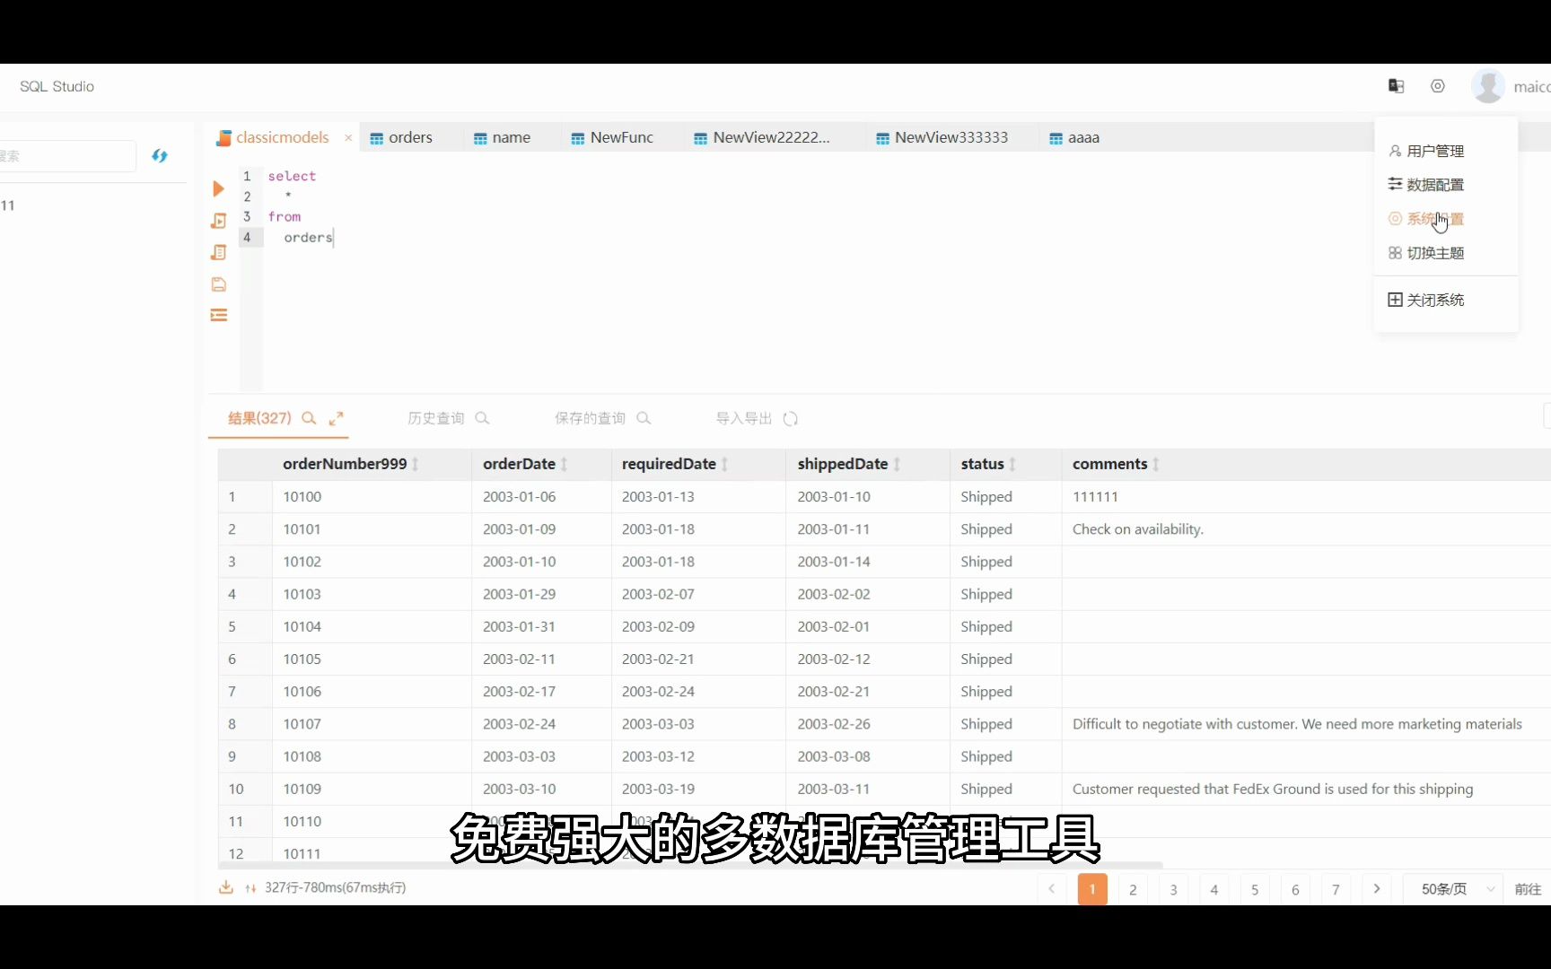The image size is (1551, 969).
Task: Click the 前往 pagination button
Action: (1529, 889)
